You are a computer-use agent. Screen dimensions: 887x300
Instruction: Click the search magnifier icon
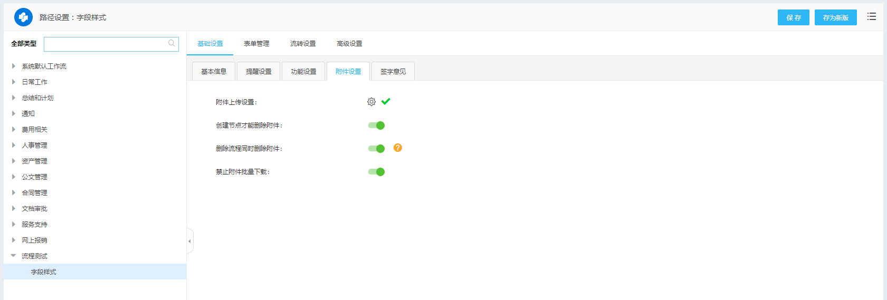(x=171, y=43)
